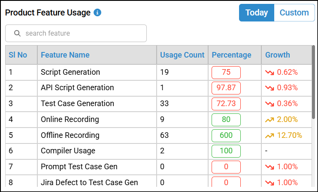The image size is (318, 192).
Task: Sort by the Sl No column header
Action: (x=18, y=55)
